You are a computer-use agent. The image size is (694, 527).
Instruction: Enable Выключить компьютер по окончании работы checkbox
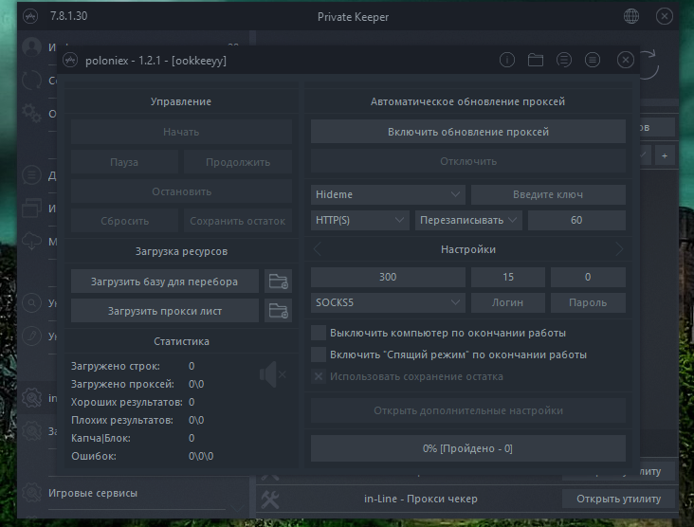tap(319, 334)
